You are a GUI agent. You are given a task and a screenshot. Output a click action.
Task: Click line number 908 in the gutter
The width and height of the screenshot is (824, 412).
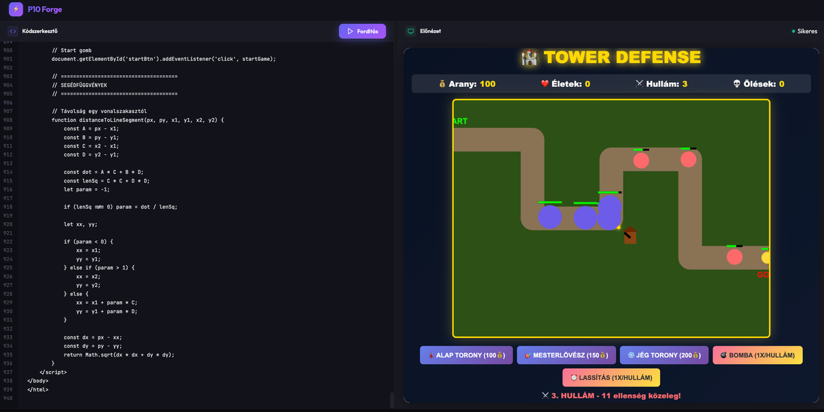pyautogui.click(x=8, y=120)
